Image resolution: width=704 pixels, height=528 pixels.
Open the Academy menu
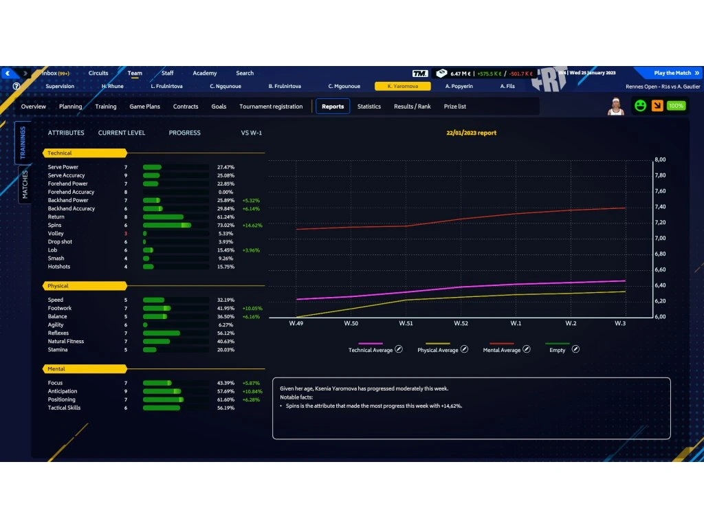tap(205, 73)
